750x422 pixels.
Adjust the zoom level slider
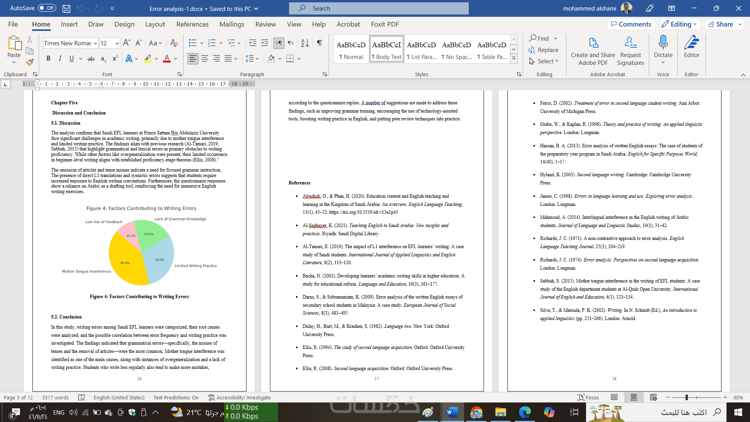point(686,397)
